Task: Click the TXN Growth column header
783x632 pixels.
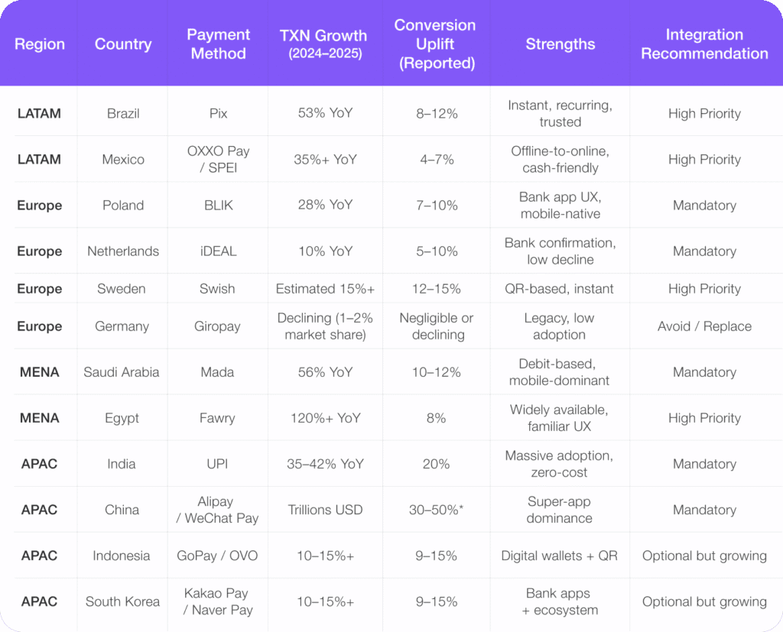Action: click(325, 44)
